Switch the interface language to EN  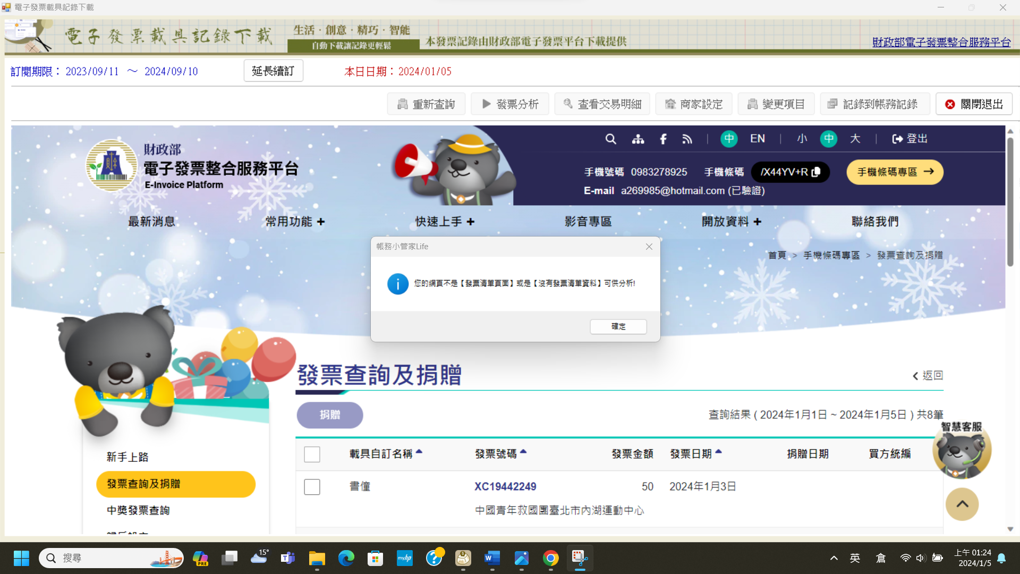point(757,139)
